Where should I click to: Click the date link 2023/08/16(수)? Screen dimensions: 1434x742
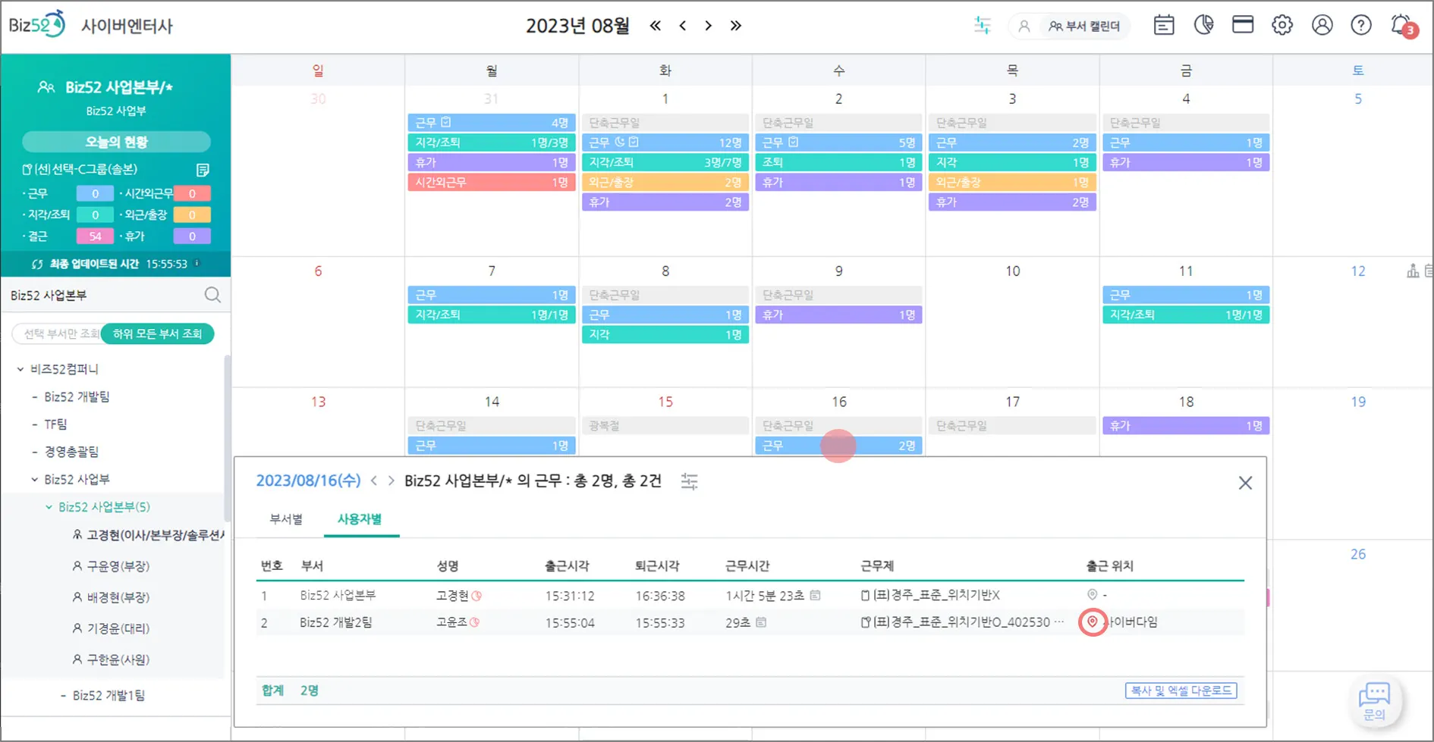click(308, 481)
